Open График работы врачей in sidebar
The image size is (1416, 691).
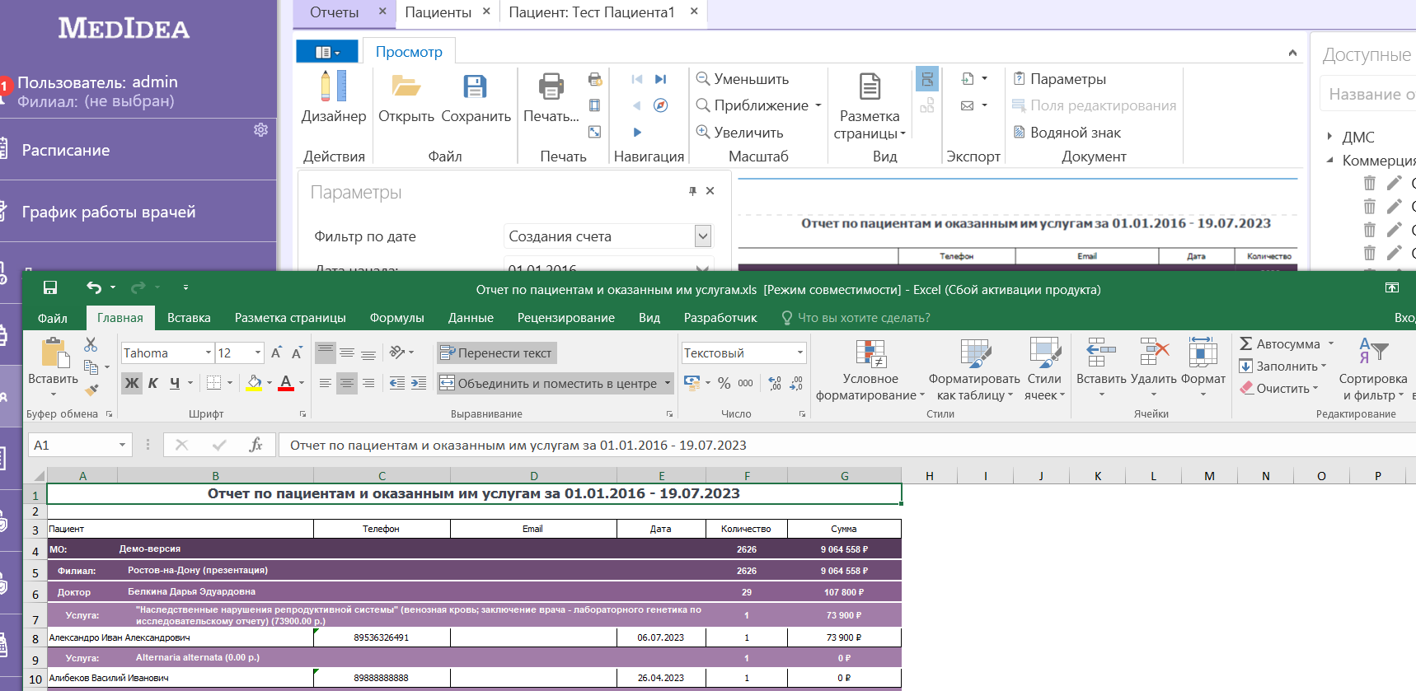(x=109, y=212)
